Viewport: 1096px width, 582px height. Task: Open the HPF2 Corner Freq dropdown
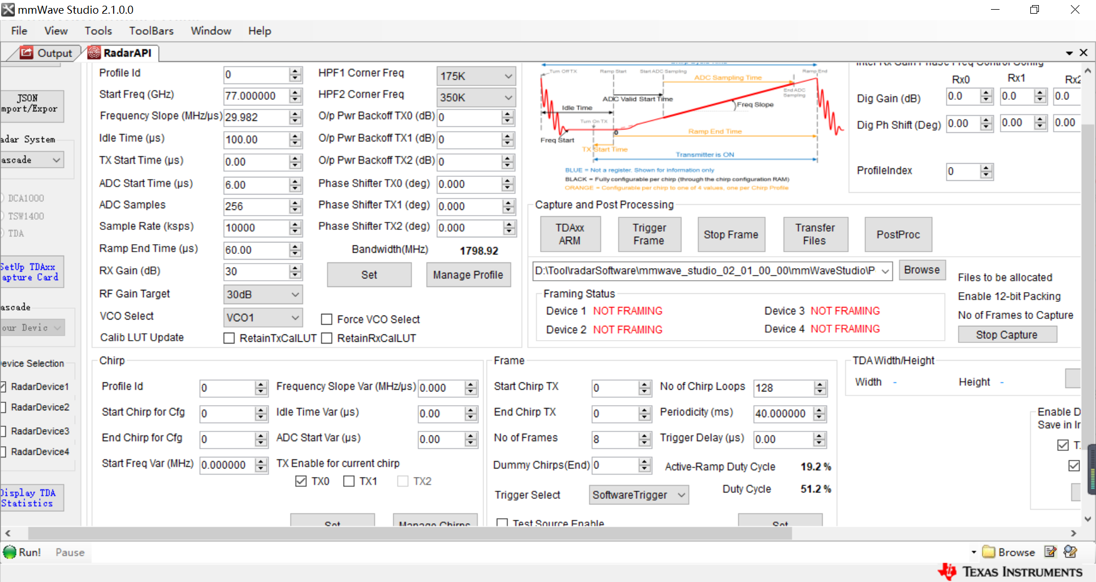(x=476, y=98)
